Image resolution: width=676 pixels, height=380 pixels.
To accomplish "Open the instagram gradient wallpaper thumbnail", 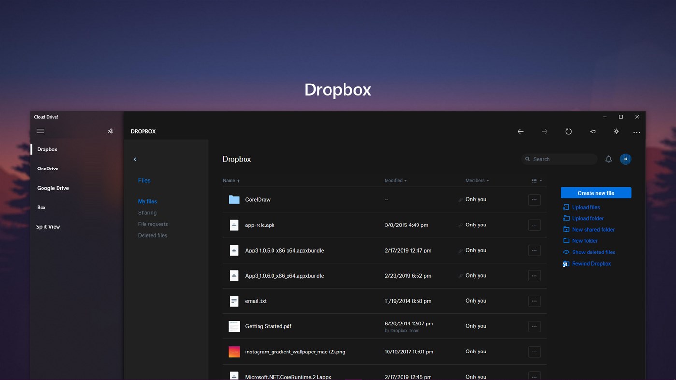I will click(234, 352).
